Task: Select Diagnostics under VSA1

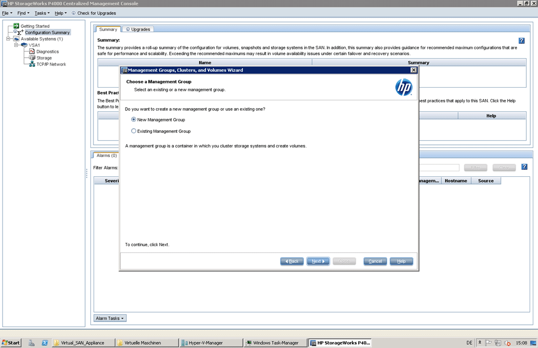Action: point(48,51)
